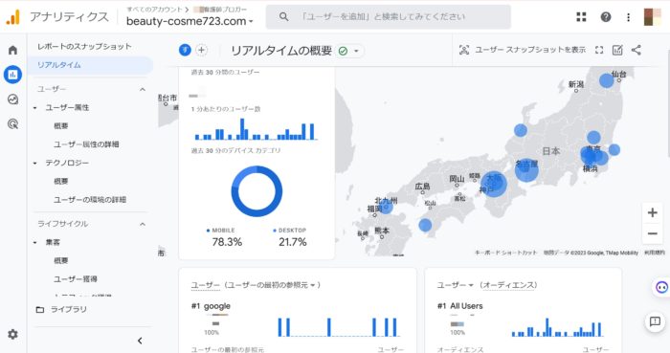Viewport: 670px width, 353px height.
Task: Collapse the navigation with left chevron
Action: click(x=140, y=341)
